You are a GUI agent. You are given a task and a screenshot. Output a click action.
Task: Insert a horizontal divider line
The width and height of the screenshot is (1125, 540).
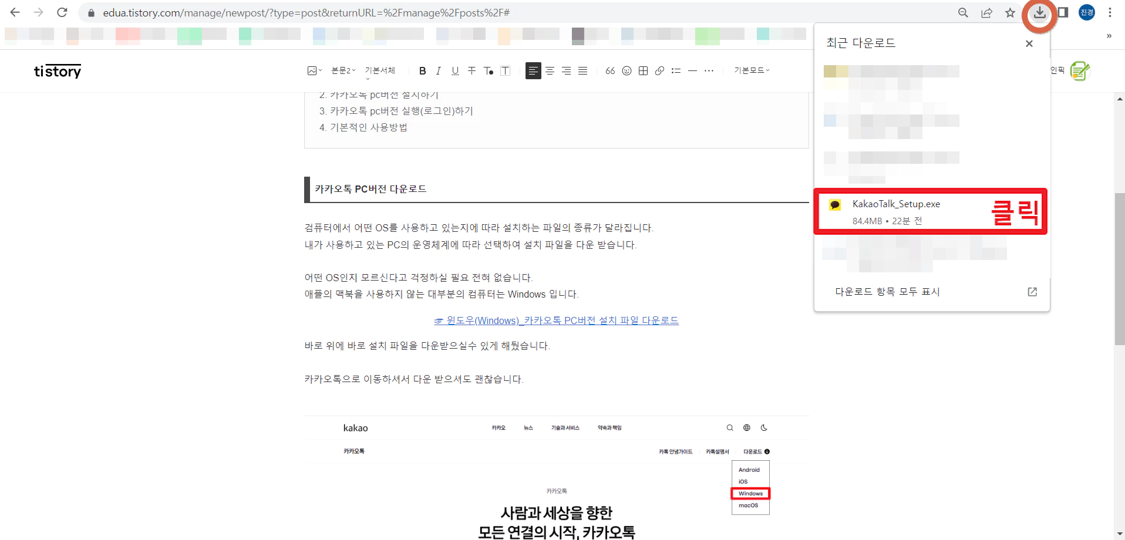pos(692,70)
